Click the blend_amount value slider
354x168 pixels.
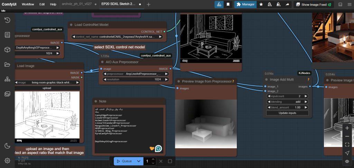288,107
